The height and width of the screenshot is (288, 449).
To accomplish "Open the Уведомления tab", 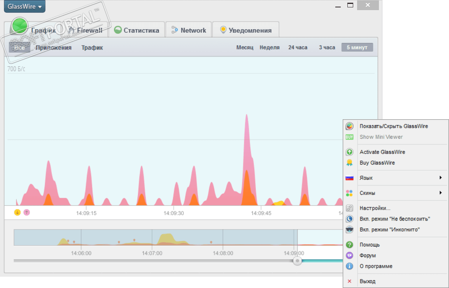I will [x=246, y=30].
